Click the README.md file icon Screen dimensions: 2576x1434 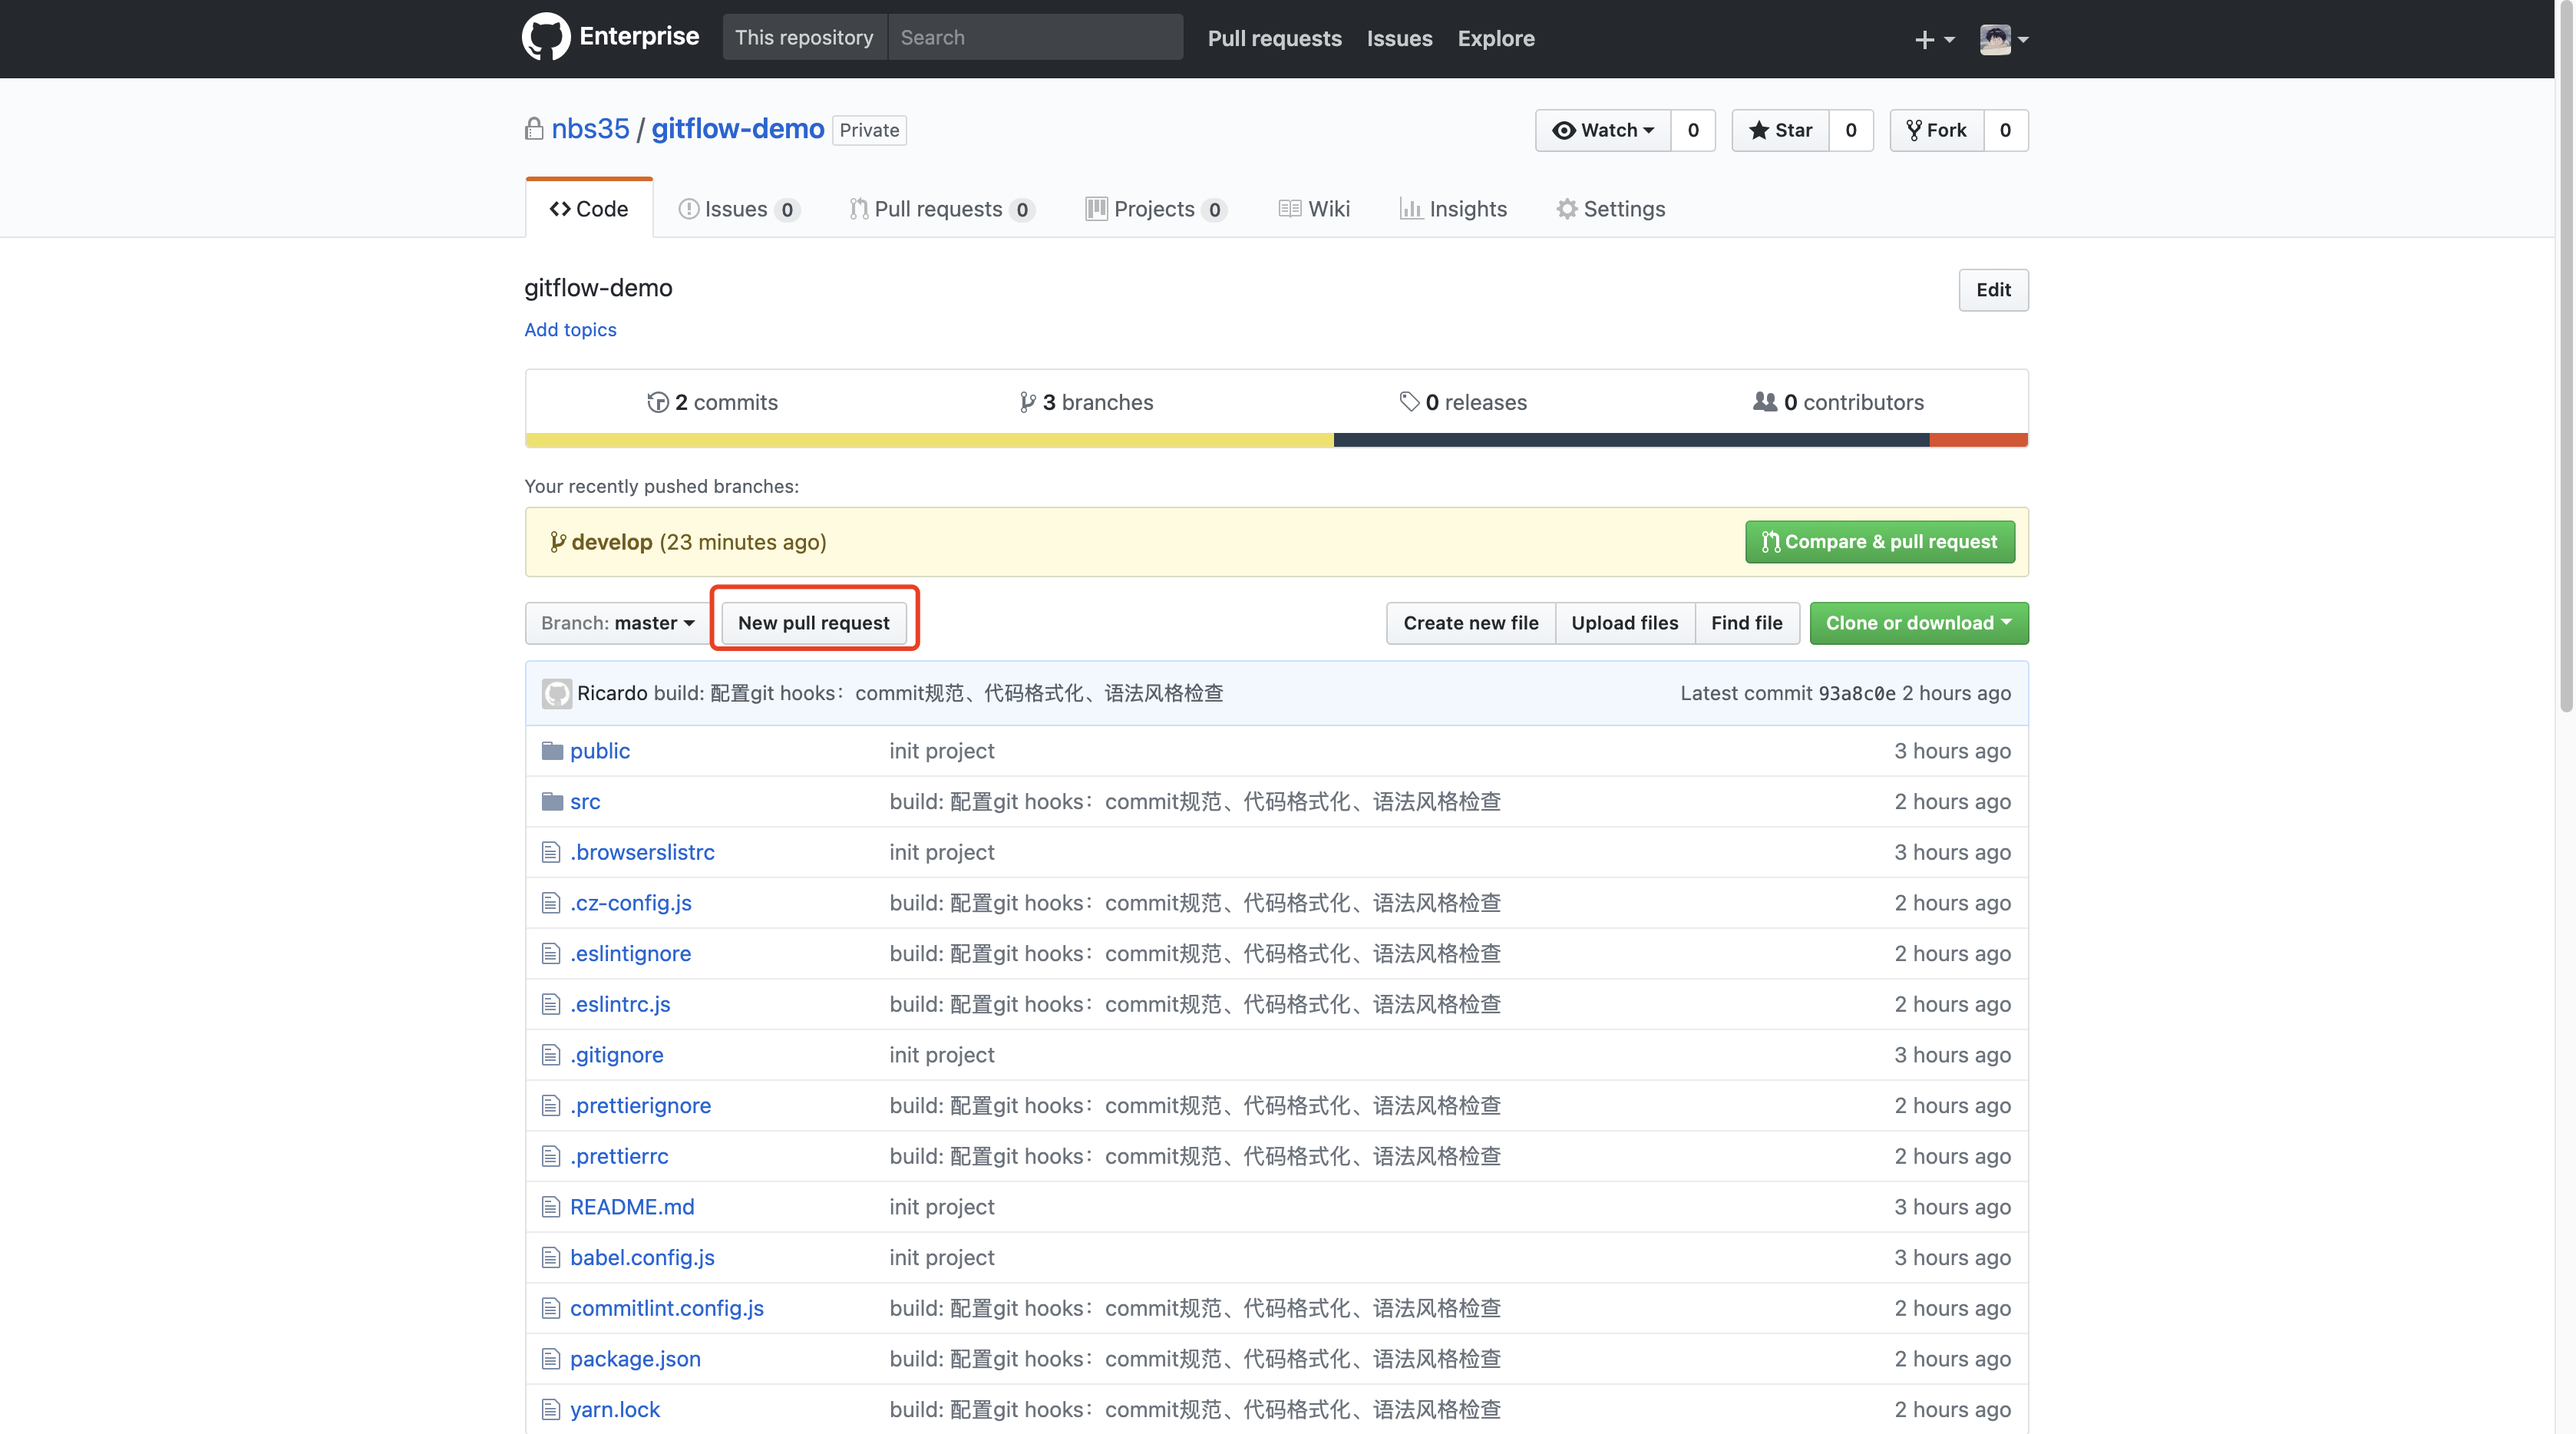[x=551, y=1207]
